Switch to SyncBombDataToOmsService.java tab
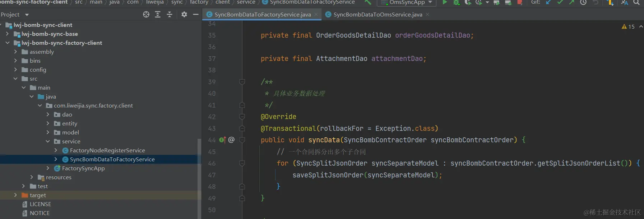644x219 pixels. click(x=378, y=15)
